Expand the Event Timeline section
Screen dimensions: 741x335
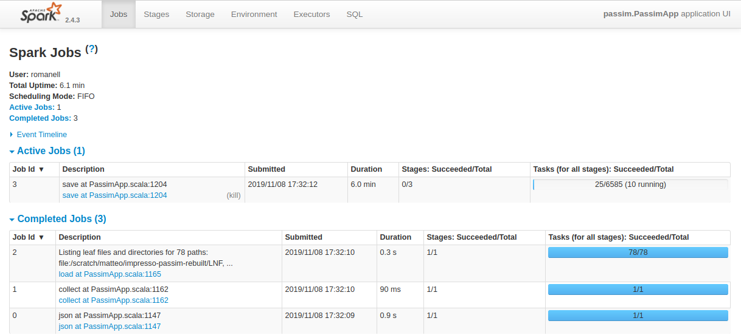[41, 135]
